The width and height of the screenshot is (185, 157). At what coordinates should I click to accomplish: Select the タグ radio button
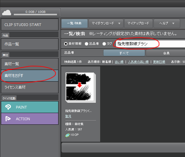104,44
